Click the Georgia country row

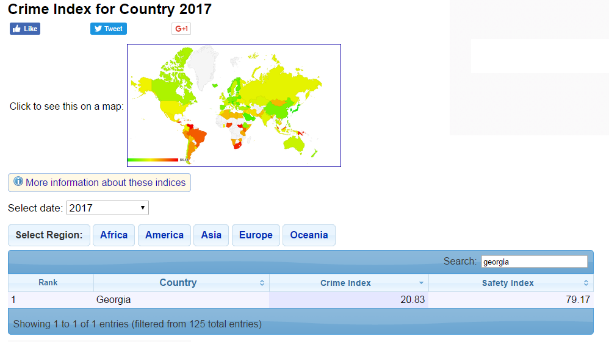tap(301, 300)
